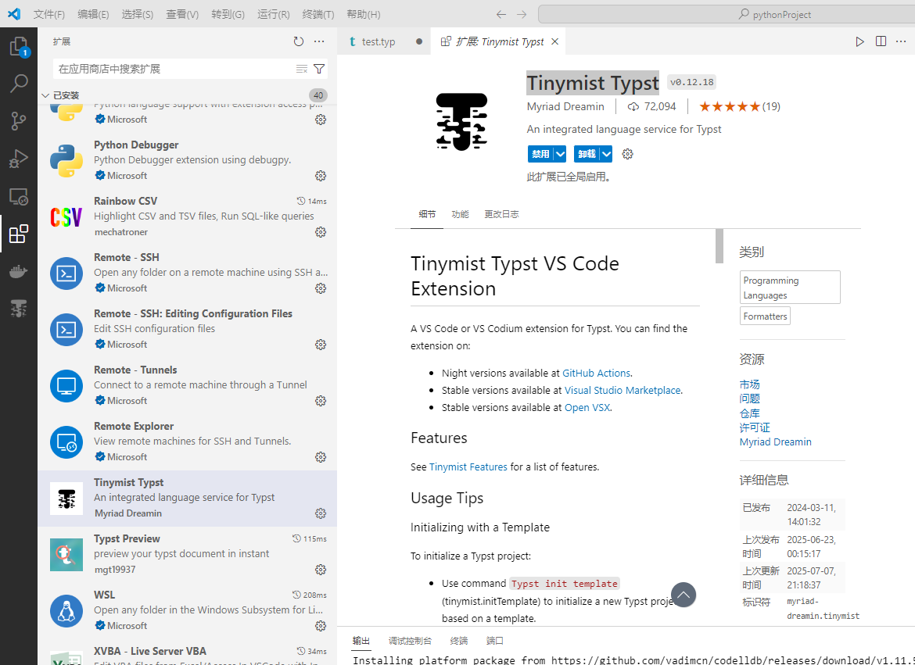The width and height of the screenshot is (915, 665).
Task: Open the 文件(F) menu
Action: [49, 14]
